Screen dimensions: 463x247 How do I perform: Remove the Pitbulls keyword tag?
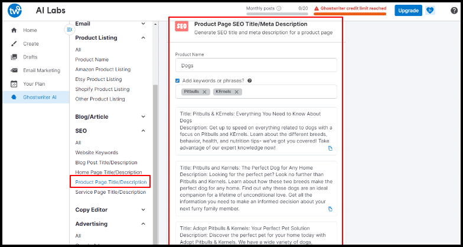(x=204, y=92)
